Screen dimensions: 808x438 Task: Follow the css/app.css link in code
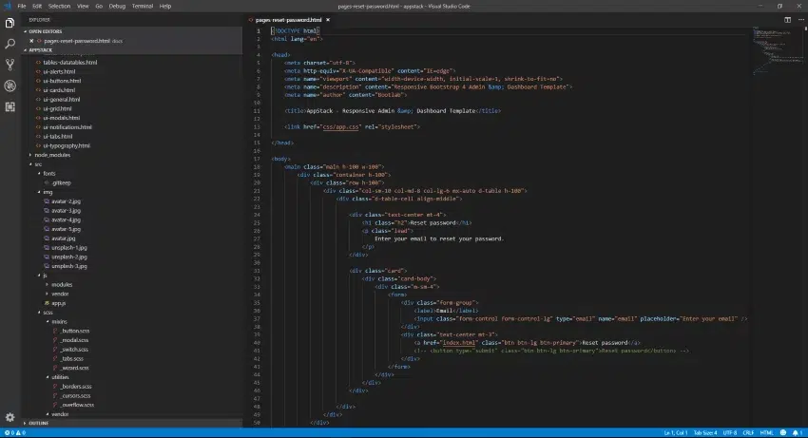[340, 126]
